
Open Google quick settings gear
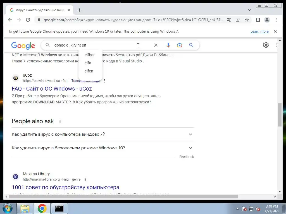coord(266,45)
